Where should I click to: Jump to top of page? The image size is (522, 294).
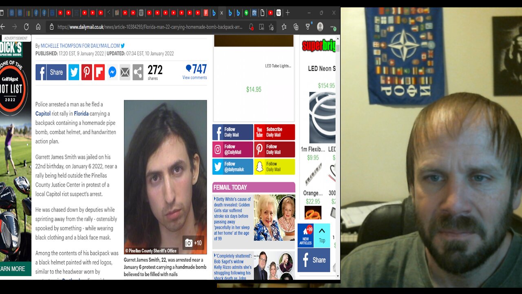322,236
